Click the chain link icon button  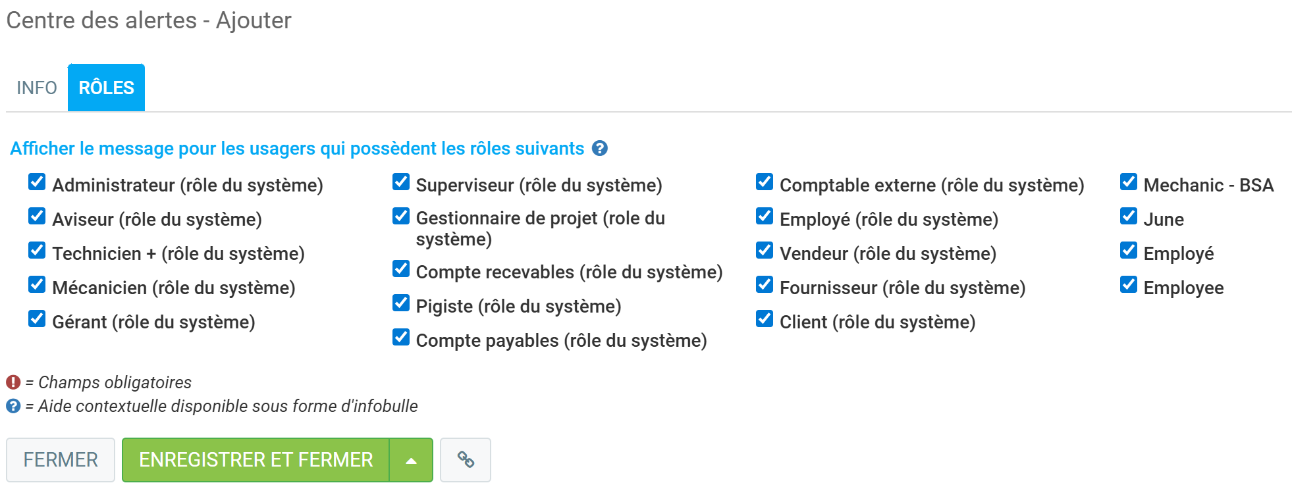click(x=466, y=459)
